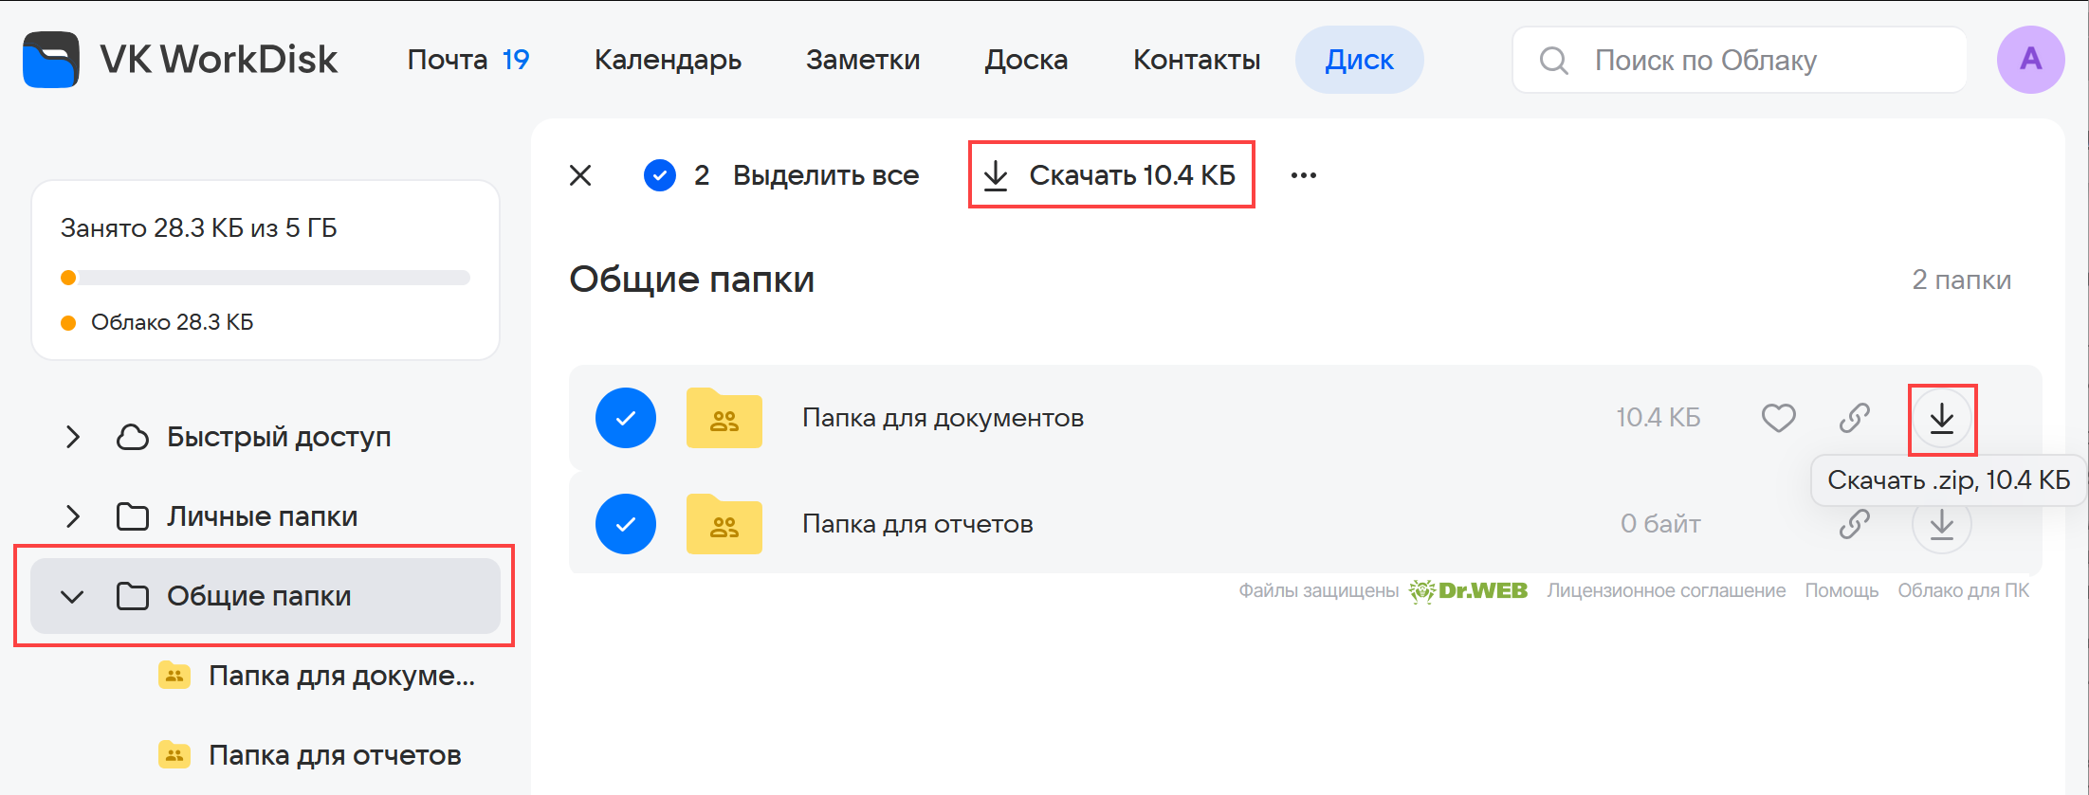Collapse the Общие папки tree
2089x795 pixels.
[x=73, y=596]
